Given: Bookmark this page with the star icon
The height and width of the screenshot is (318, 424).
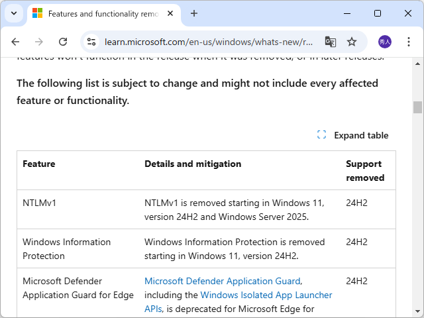Looking at the screenshot, I should 352,42.
